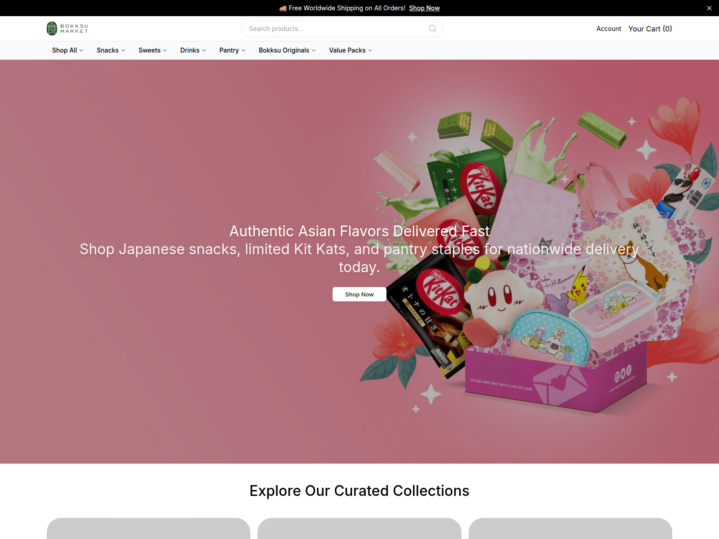Click the hero subtitle about Japanese snacks
Image resolution: width=719 pixels, height=539 pixels.
359,258
